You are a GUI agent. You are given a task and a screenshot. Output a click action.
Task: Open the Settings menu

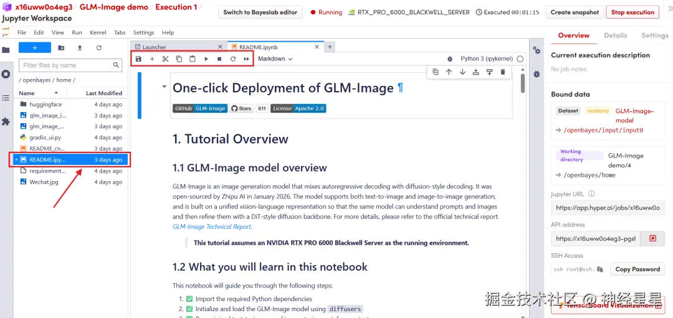click(143, 32)
